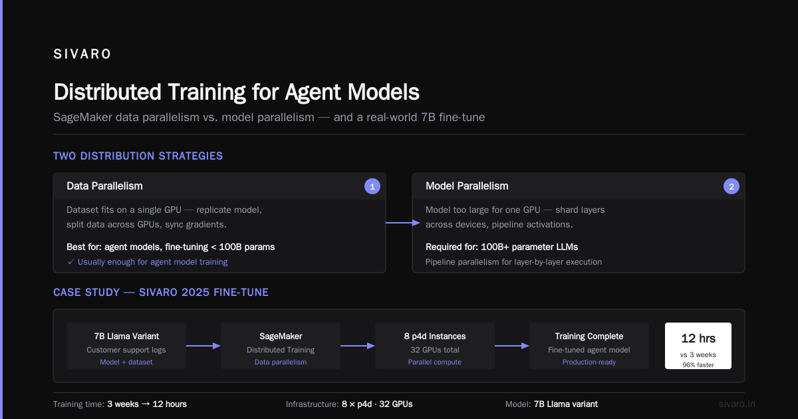The height and width of the screenshot is (419, 798).
Task: Click the SIVARO logo text
Action: tap(82, 55)
